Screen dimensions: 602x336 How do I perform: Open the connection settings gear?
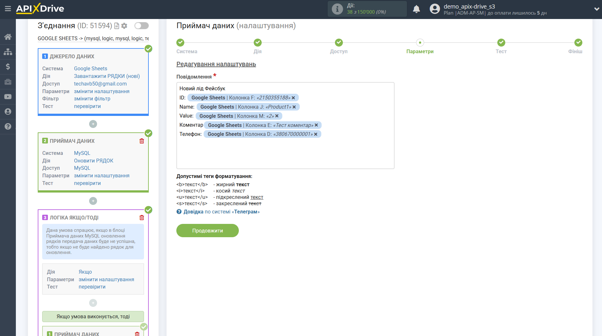(124, 26)
